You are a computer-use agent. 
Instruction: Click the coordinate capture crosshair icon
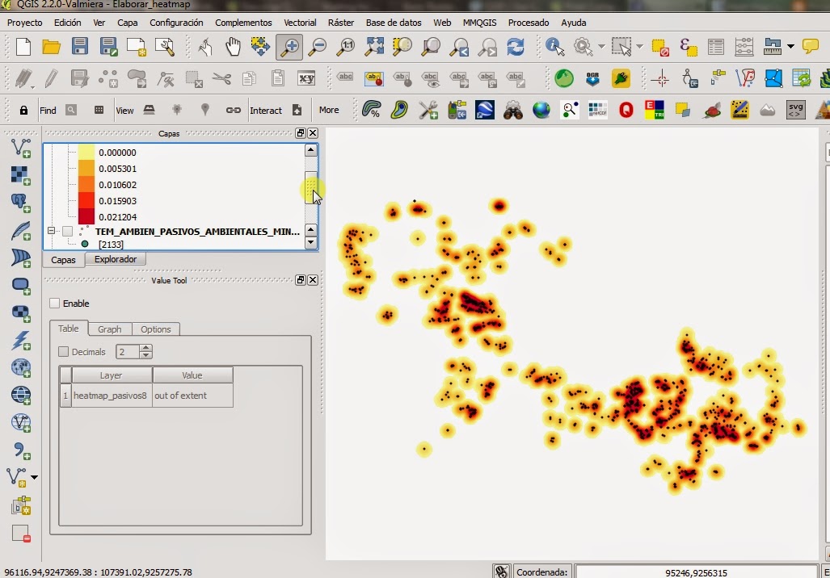[660, 79]
